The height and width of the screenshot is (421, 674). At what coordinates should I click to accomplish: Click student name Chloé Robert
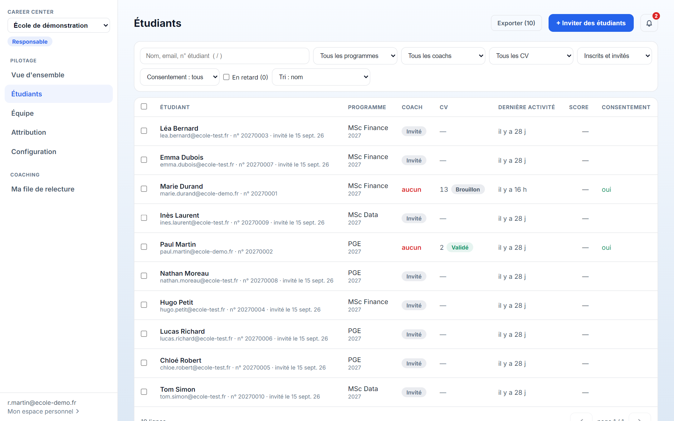(x=181, y=360)
